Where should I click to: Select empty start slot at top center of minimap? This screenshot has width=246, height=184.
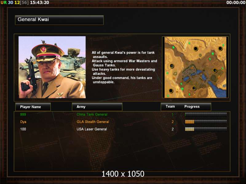[196, 49]
